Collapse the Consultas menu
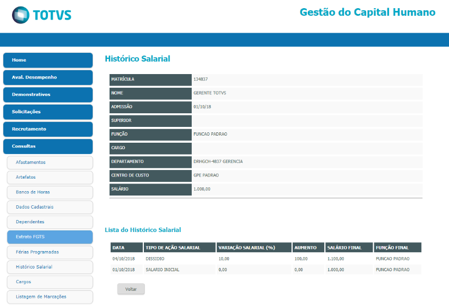Screen dimensions: 449x305 (x=48, y=146)
